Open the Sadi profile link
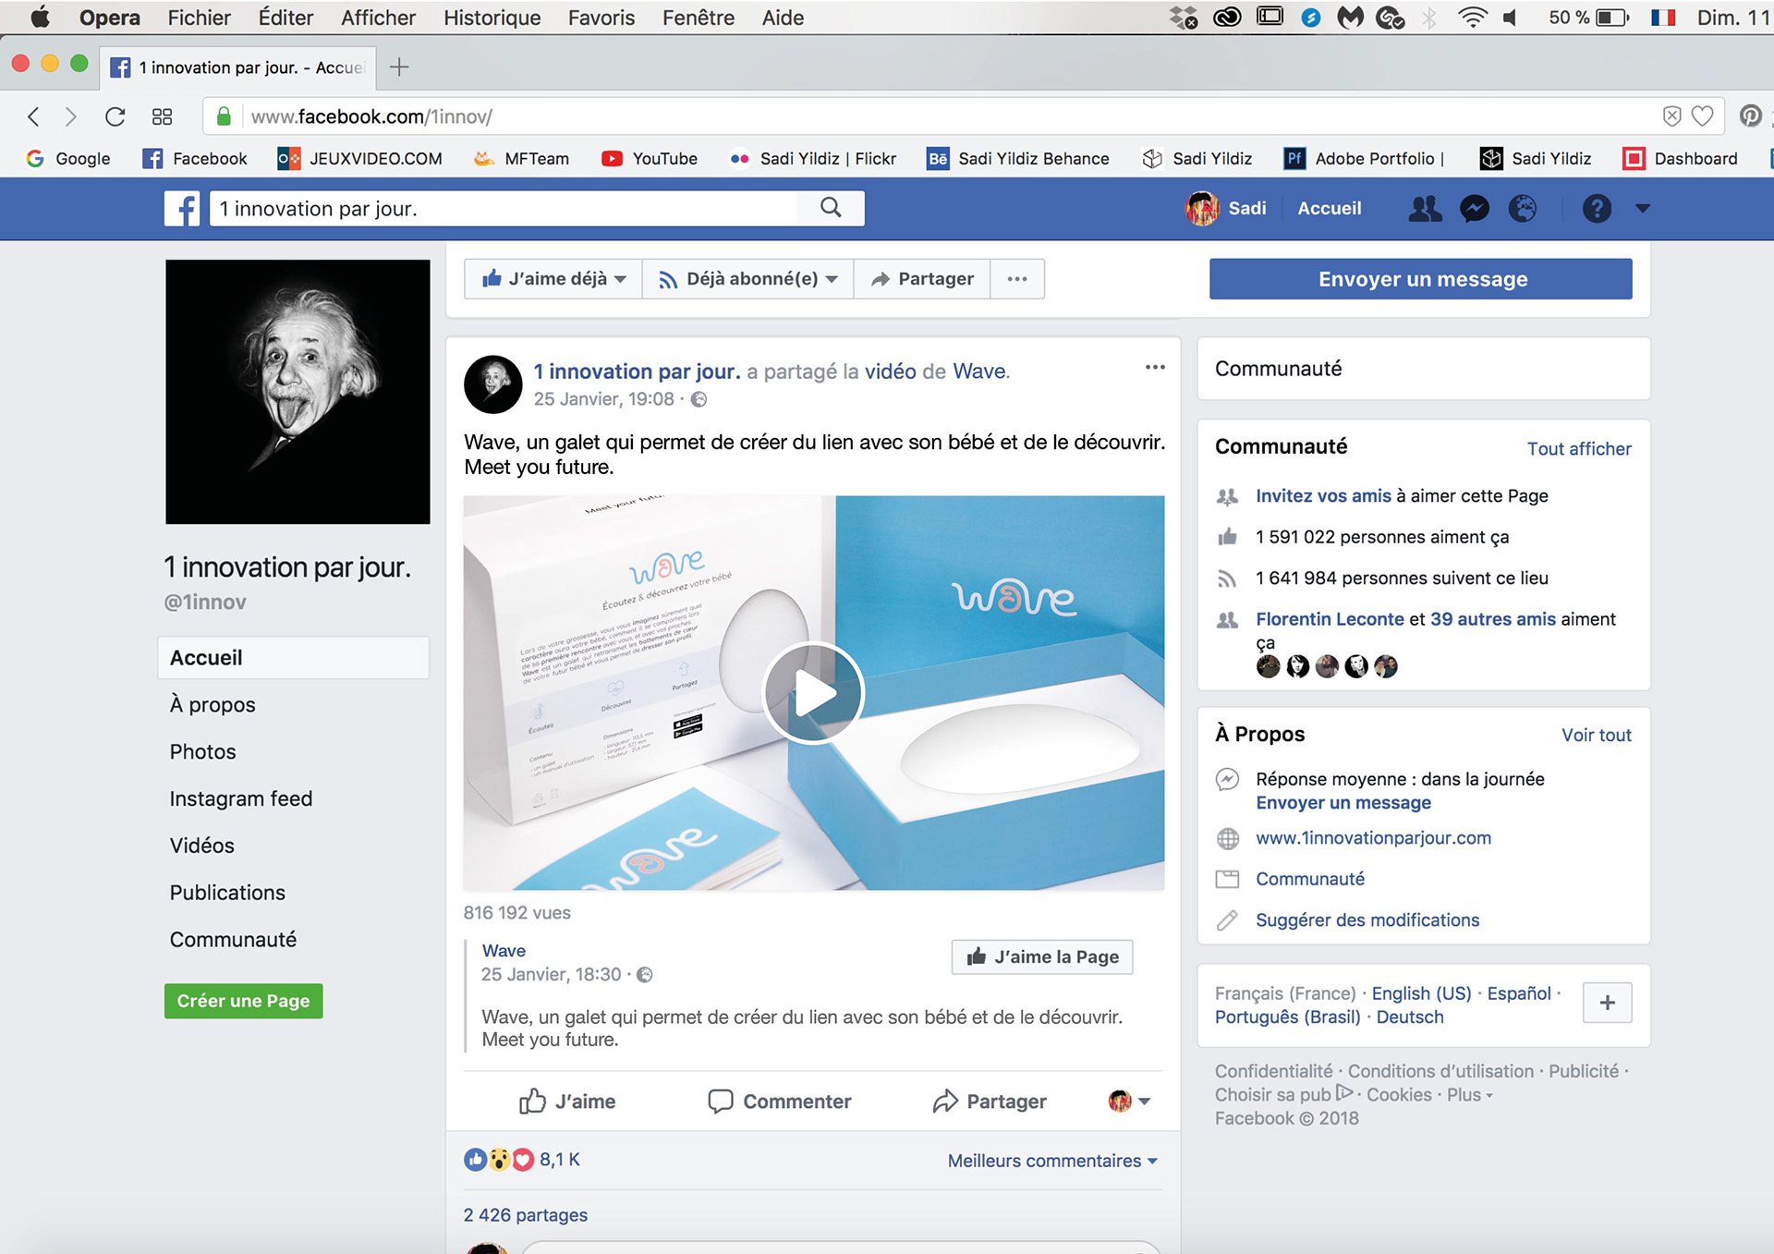The image size is (1774, 1254). click(1226, 209)
